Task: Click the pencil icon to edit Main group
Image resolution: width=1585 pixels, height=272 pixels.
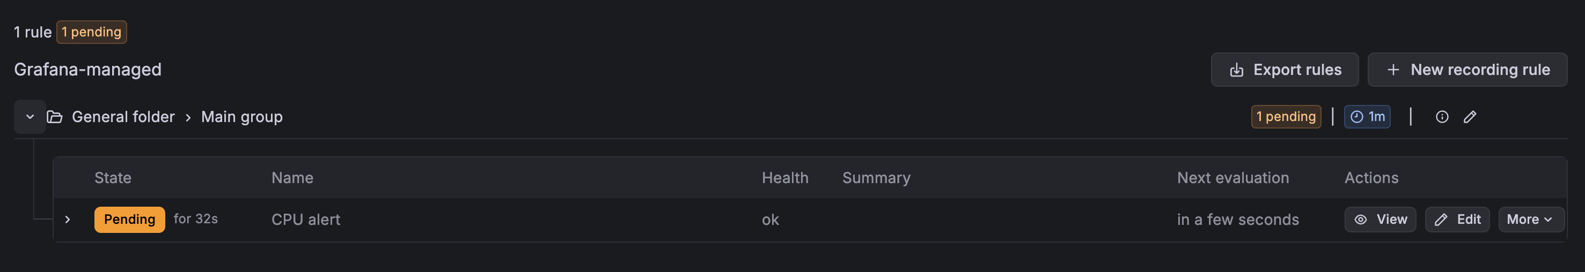Action: [x=1470, y=117]
